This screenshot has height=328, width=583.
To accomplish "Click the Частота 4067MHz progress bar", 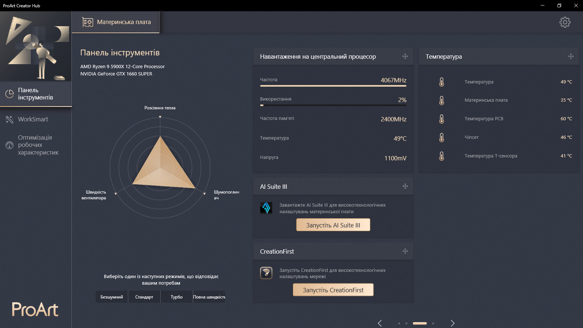I will [x=333, y=86].
